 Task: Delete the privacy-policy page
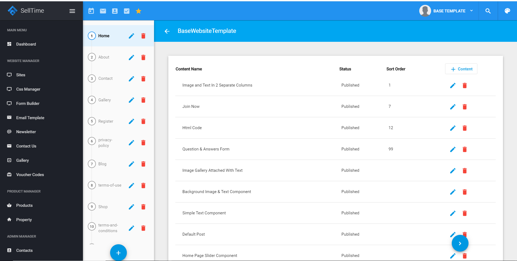[x=143, y=143]
